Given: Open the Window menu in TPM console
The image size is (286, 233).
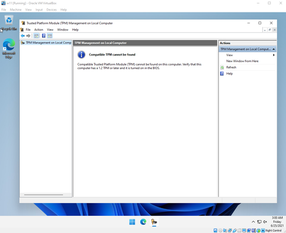Looking at the screenshot, I should click(x=63, y=30).
